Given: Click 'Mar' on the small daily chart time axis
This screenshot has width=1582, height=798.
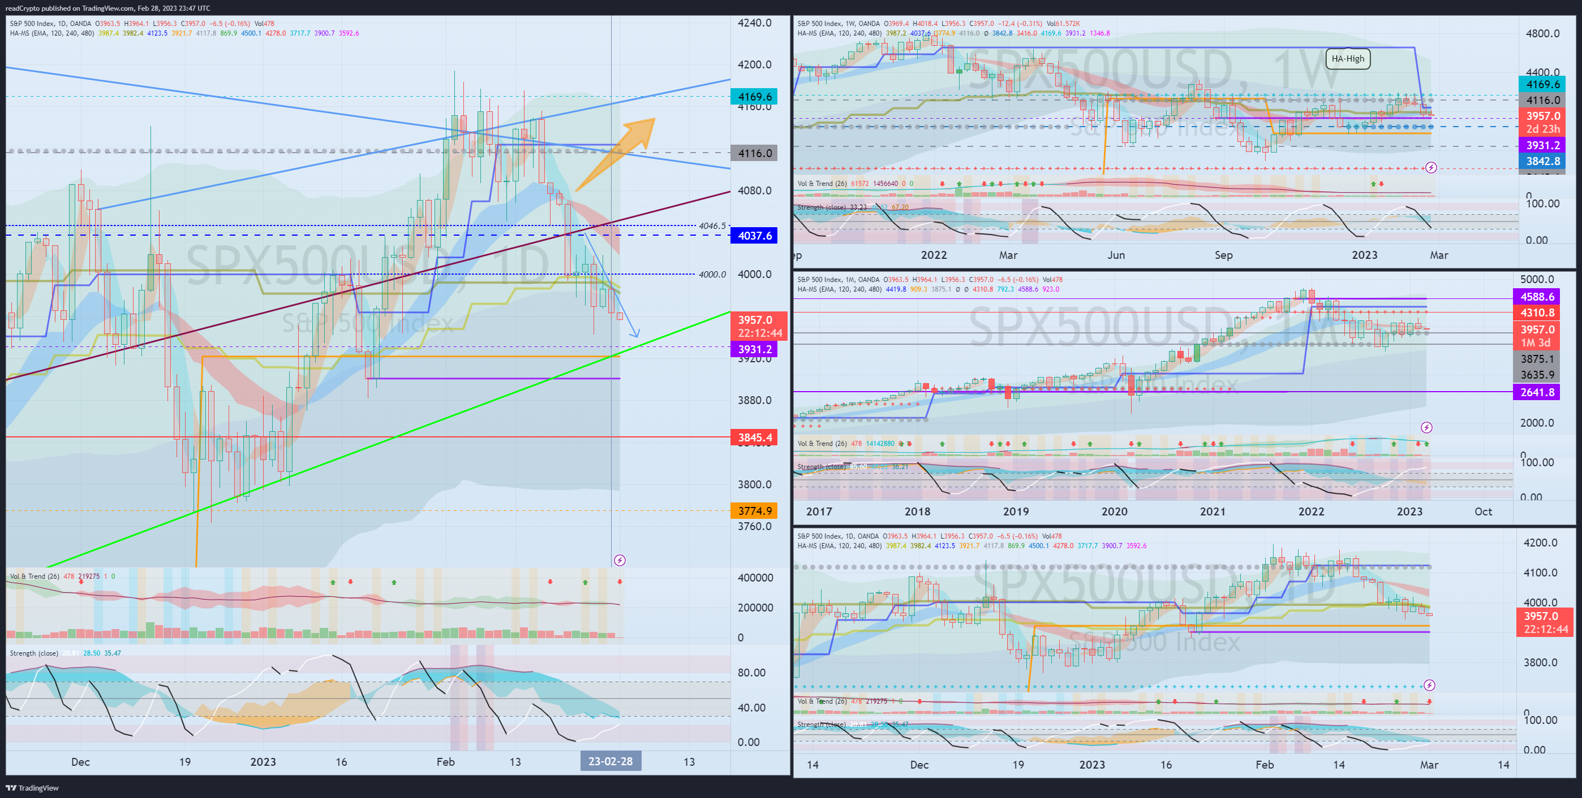Looking at the screenshot, I should (1429, 764).
